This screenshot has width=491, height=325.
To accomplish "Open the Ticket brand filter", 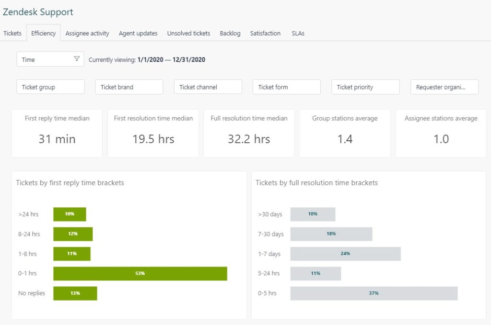I will pyautogui.click(x=129, y=87).
